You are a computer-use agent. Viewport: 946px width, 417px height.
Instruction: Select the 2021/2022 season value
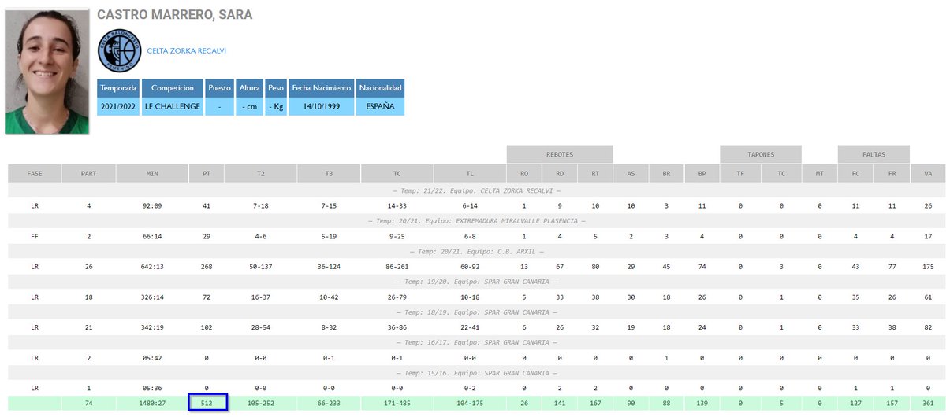(x=120, y=106)
